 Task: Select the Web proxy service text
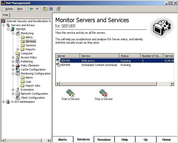(x=88, y=61)
